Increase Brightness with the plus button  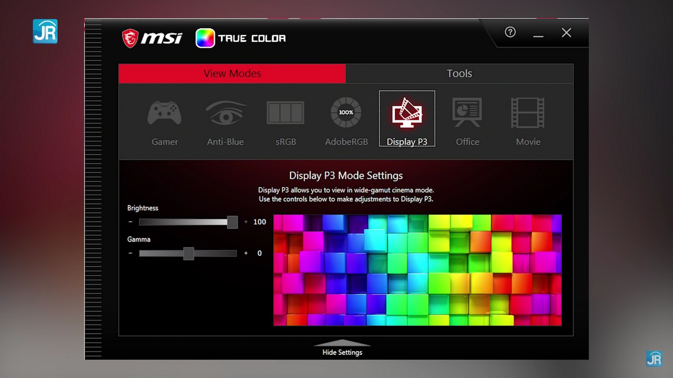coord(246,222)
